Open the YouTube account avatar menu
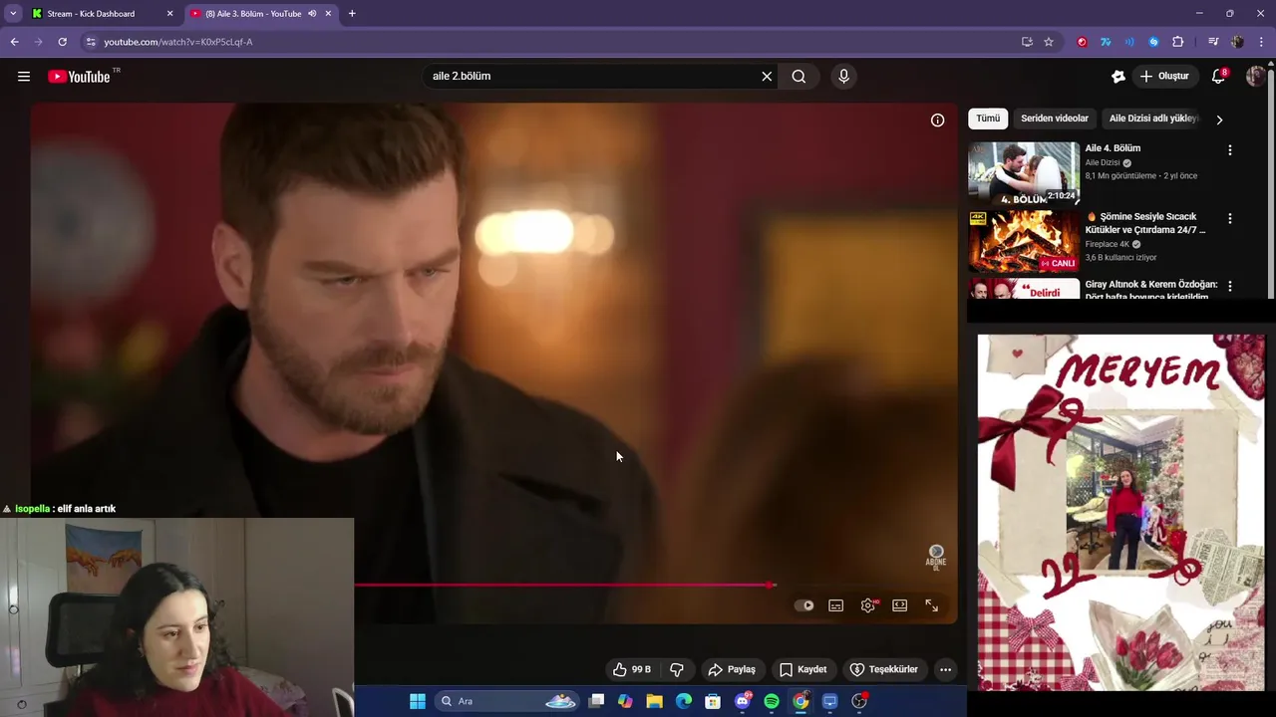The image size is (1276, 717). [x=1255, y=77]
